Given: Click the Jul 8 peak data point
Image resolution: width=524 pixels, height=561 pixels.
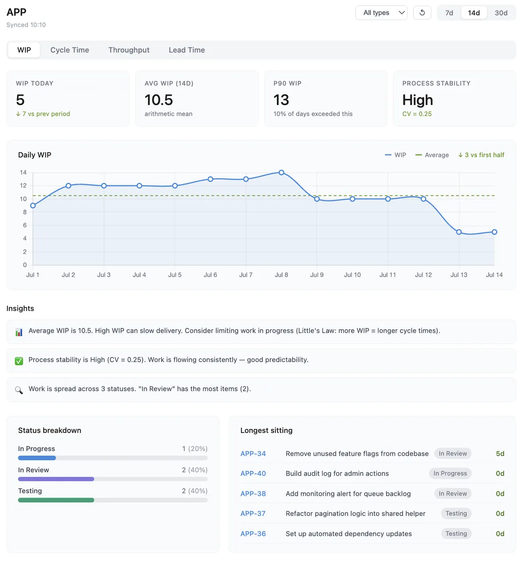Looking at the screenshot, I should [x=281, y=173].
